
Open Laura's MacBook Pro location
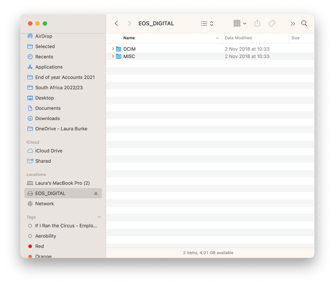coord(62,183)
